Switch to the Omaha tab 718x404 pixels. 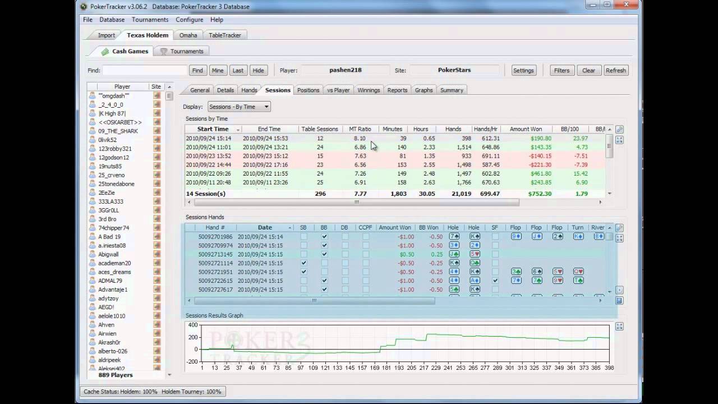point(188,35)
